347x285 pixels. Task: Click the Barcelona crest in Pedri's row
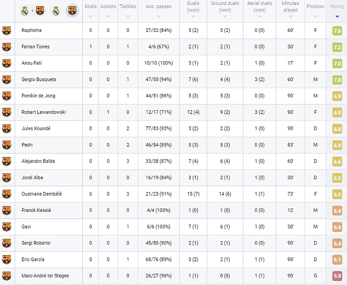click(7, 145)
